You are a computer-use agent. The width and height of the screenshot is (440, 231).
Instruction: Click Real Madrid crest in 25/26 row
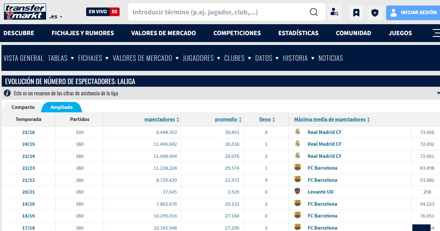[x=297, y=132]
